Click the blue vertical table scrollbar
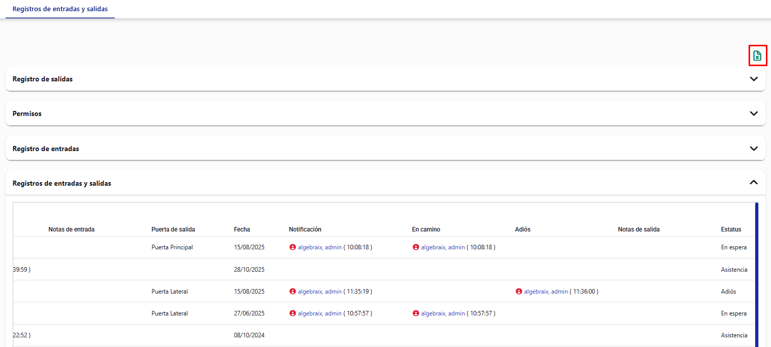The image size is (771, 347). click(756, 275)
